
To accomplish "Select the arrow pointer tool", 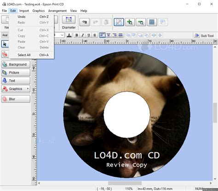I will coord(5,44).
